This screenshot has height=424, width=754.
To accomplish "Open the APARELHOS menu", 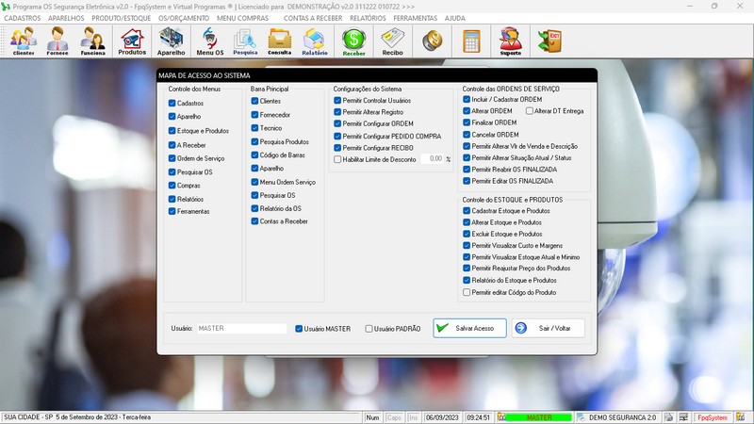I will [x=66, y=18].
